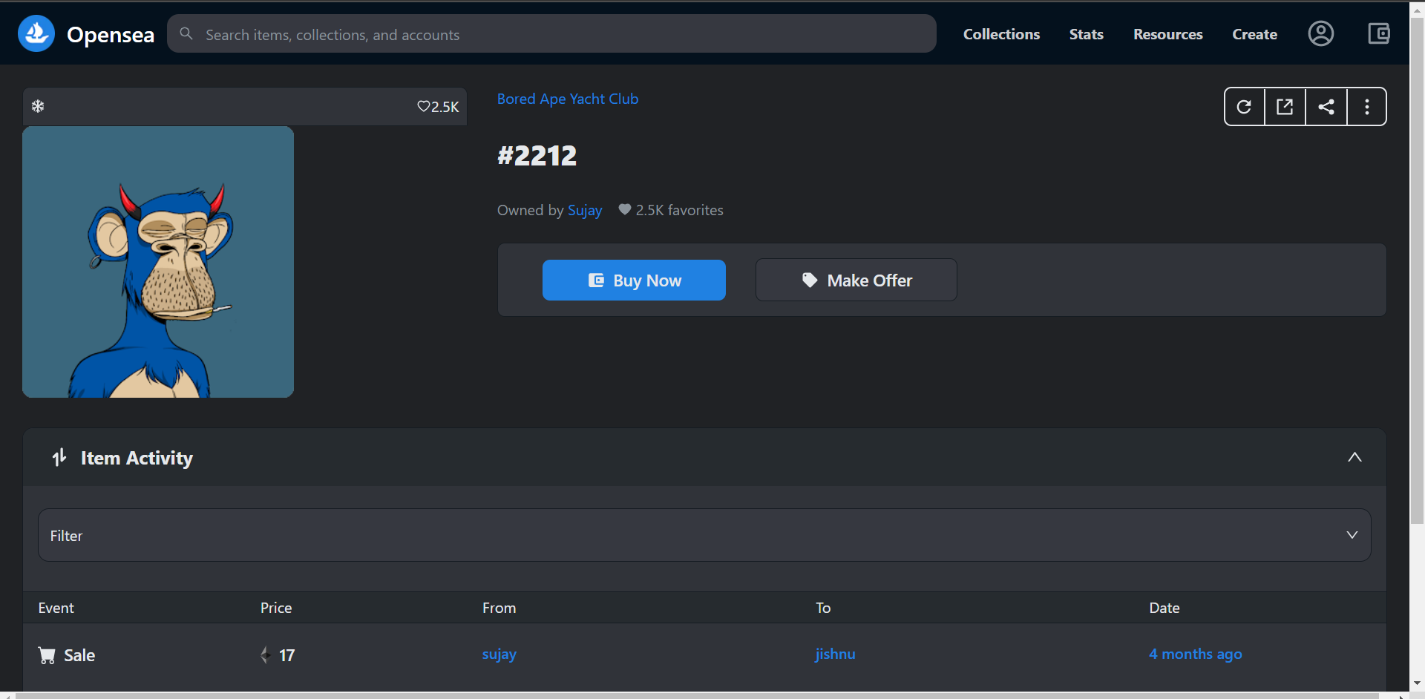The image size is (1425, 699).
Task: Open the Collections menu
Action: coord(1001,34)
